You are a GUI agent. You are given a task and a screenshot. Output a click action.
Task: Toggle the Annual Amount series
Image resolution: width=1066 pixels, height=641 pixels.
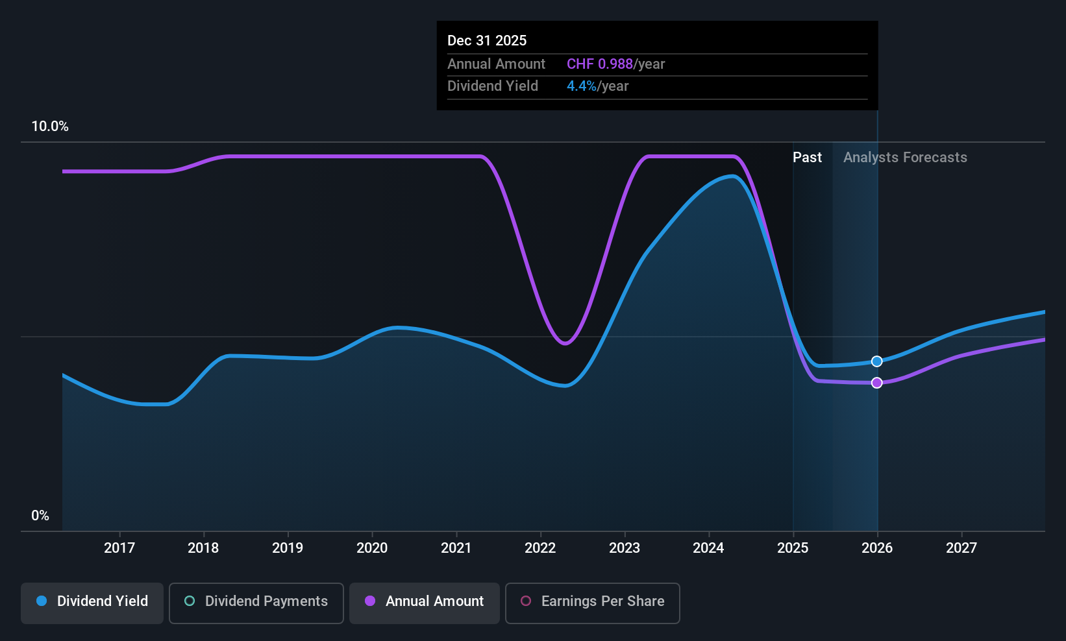coord(425,603)
